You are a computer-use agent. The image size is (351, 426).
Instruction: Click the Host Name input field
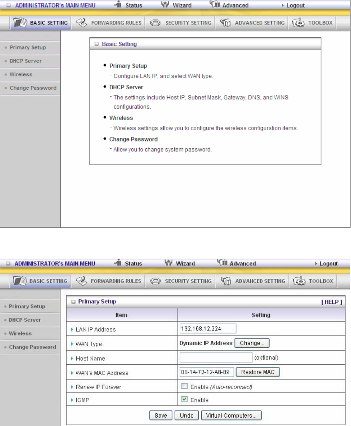[216, 358]
